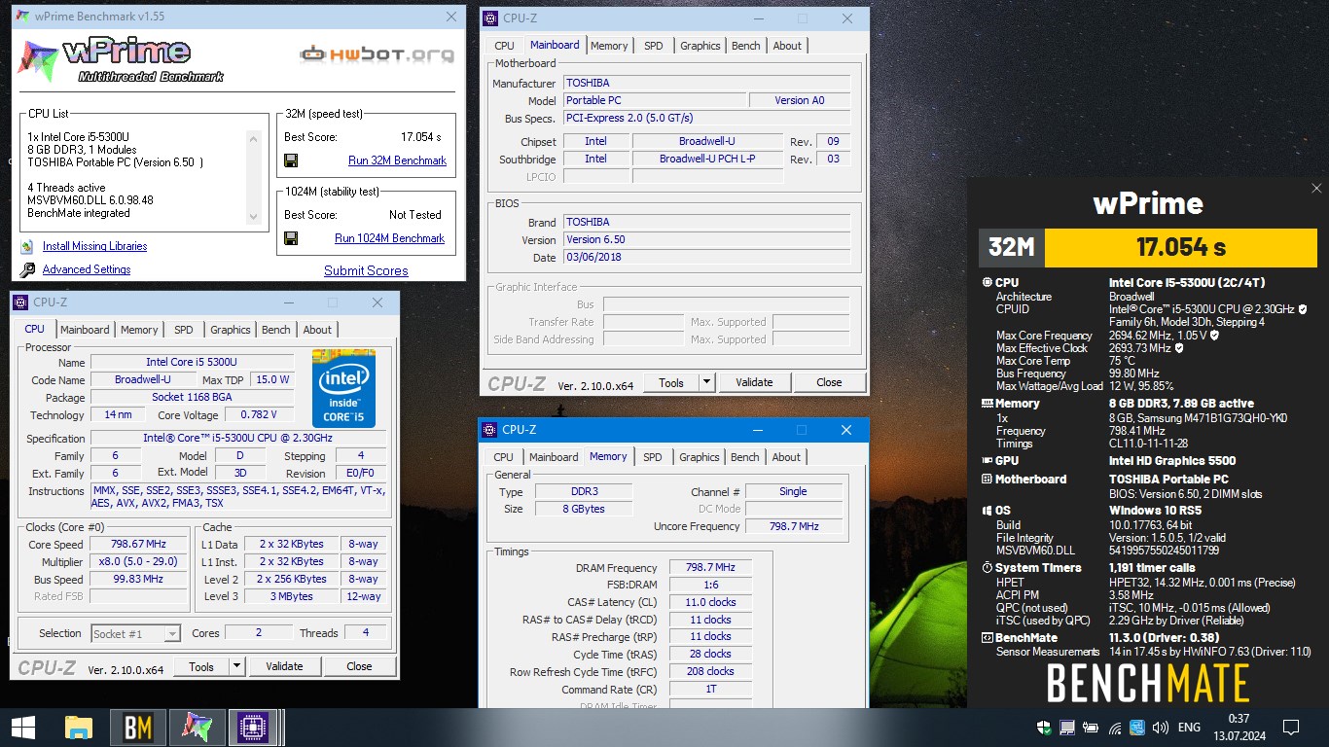This screenshot has width=1329, height=747.
Task: Click Run 32M Benchmark link
Action: (397, 160)
